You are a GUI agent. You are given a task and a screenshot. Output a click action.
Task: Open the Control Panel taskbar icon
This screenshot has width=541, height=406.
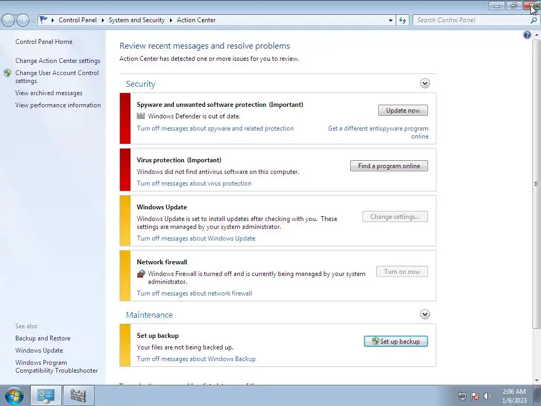coord(46,395)
